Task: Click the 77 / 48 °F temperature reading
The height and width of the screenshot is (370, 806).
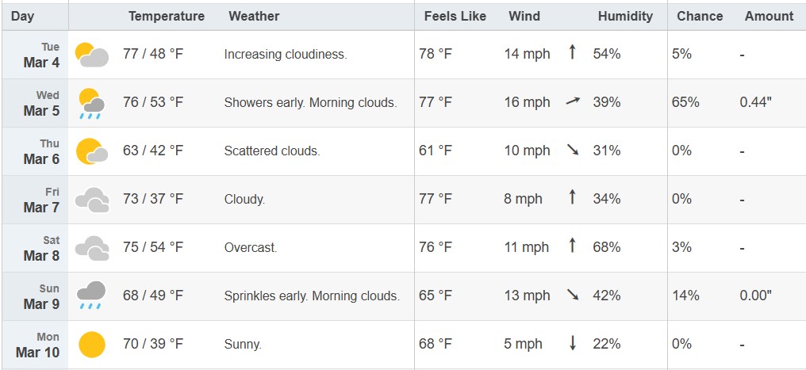Action: coord(153,54)
